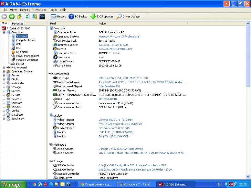The width and height of the screenshot is (251, 188).
Task: Click the Report toolbar button
Action: click(x=58, y=16)
